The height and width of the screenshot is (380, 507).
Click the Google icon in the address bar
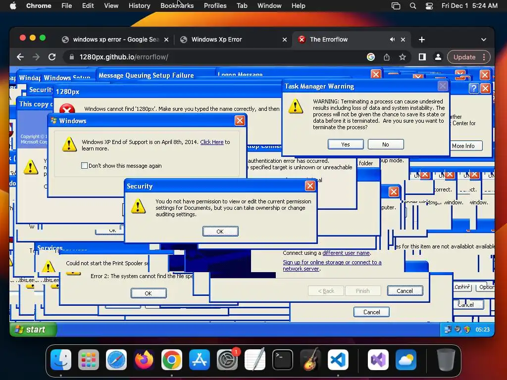tap(371, 57)
